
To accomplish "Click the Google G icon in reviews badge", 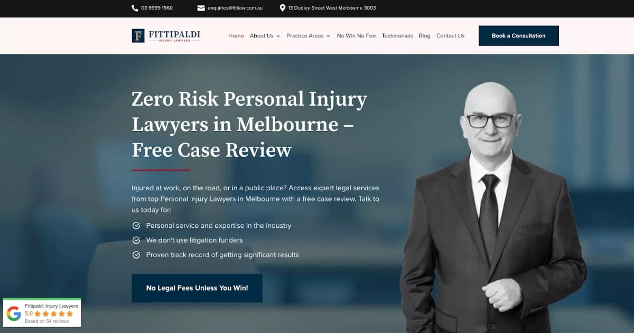I will (14, 313).
